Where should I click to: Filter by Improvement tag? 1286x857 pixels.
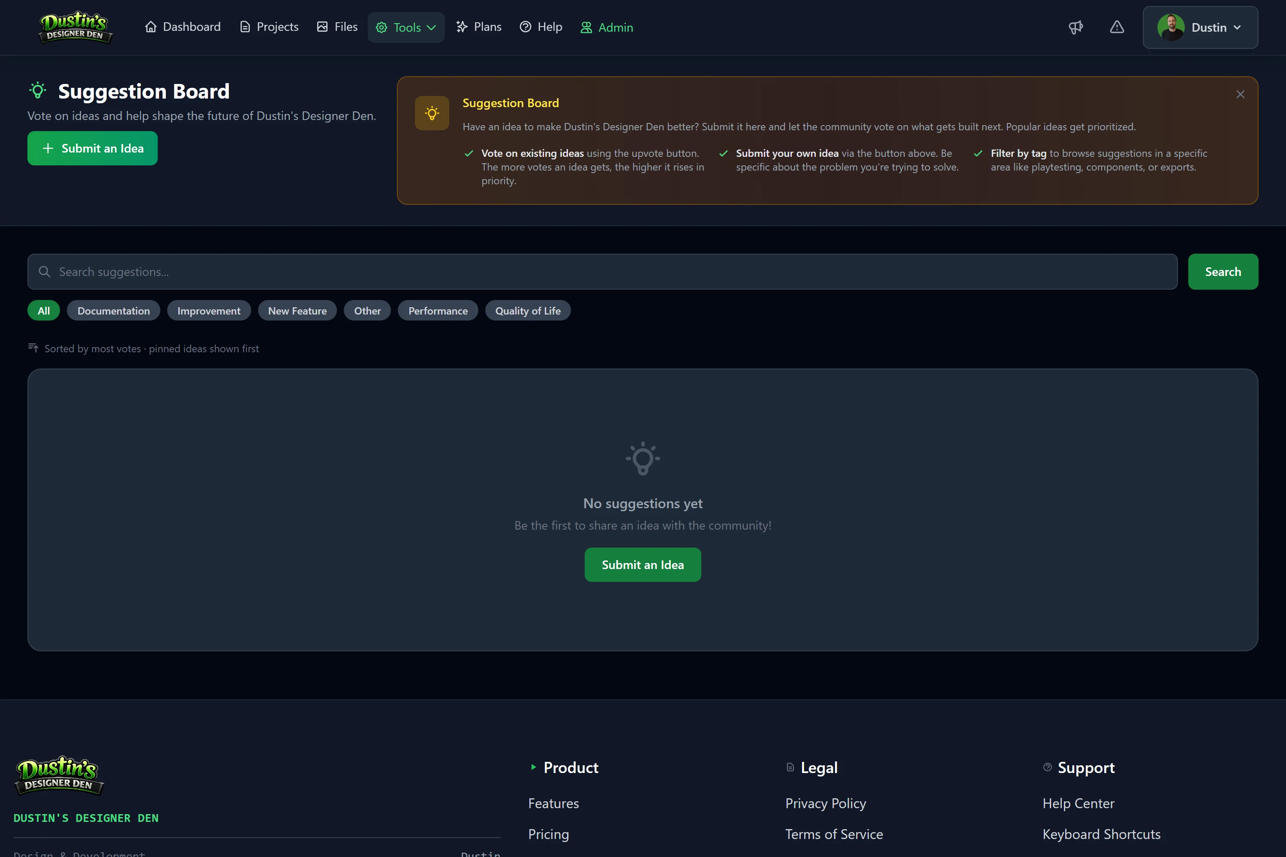tap(209, 310)
